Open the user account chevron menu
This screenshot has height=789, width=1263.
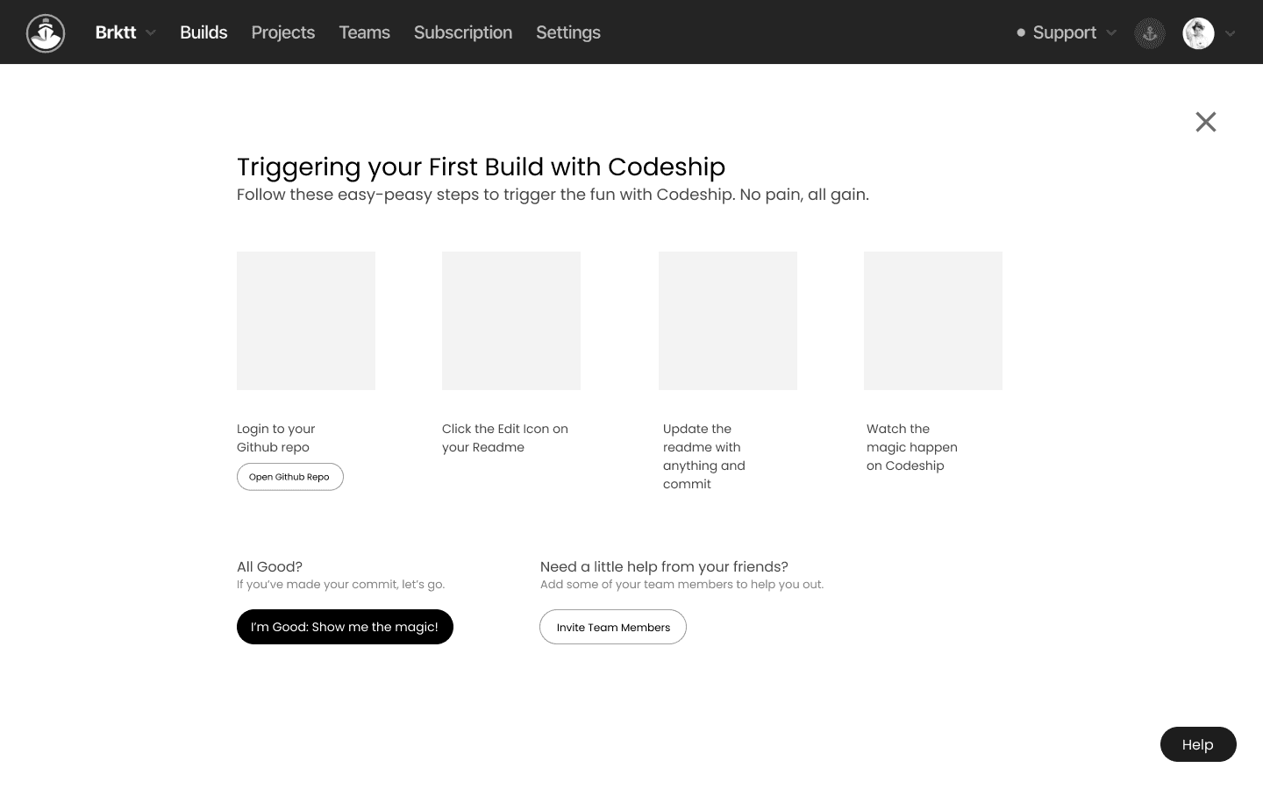point(1231,33)
